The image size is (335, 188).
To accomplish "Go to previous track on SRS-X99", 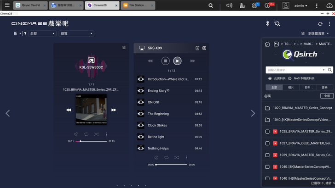I will coord(150,61).
